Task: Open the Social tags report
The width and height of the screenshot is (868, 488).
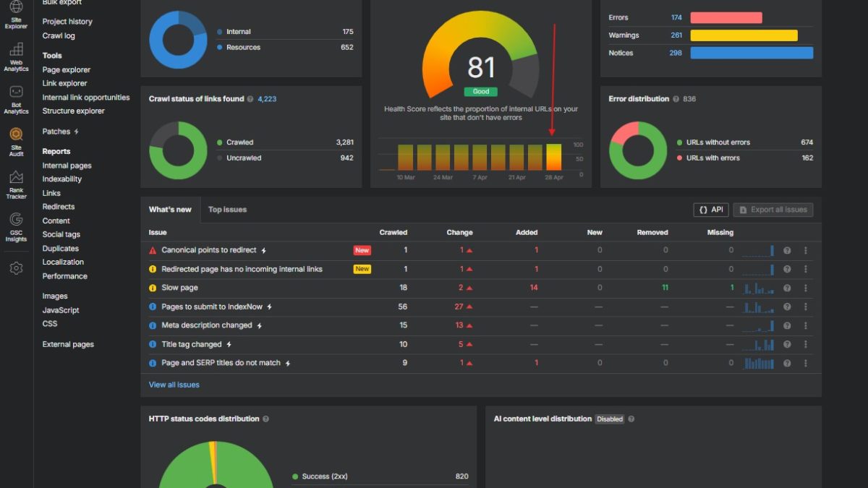Action: click(x=61, y=234)
